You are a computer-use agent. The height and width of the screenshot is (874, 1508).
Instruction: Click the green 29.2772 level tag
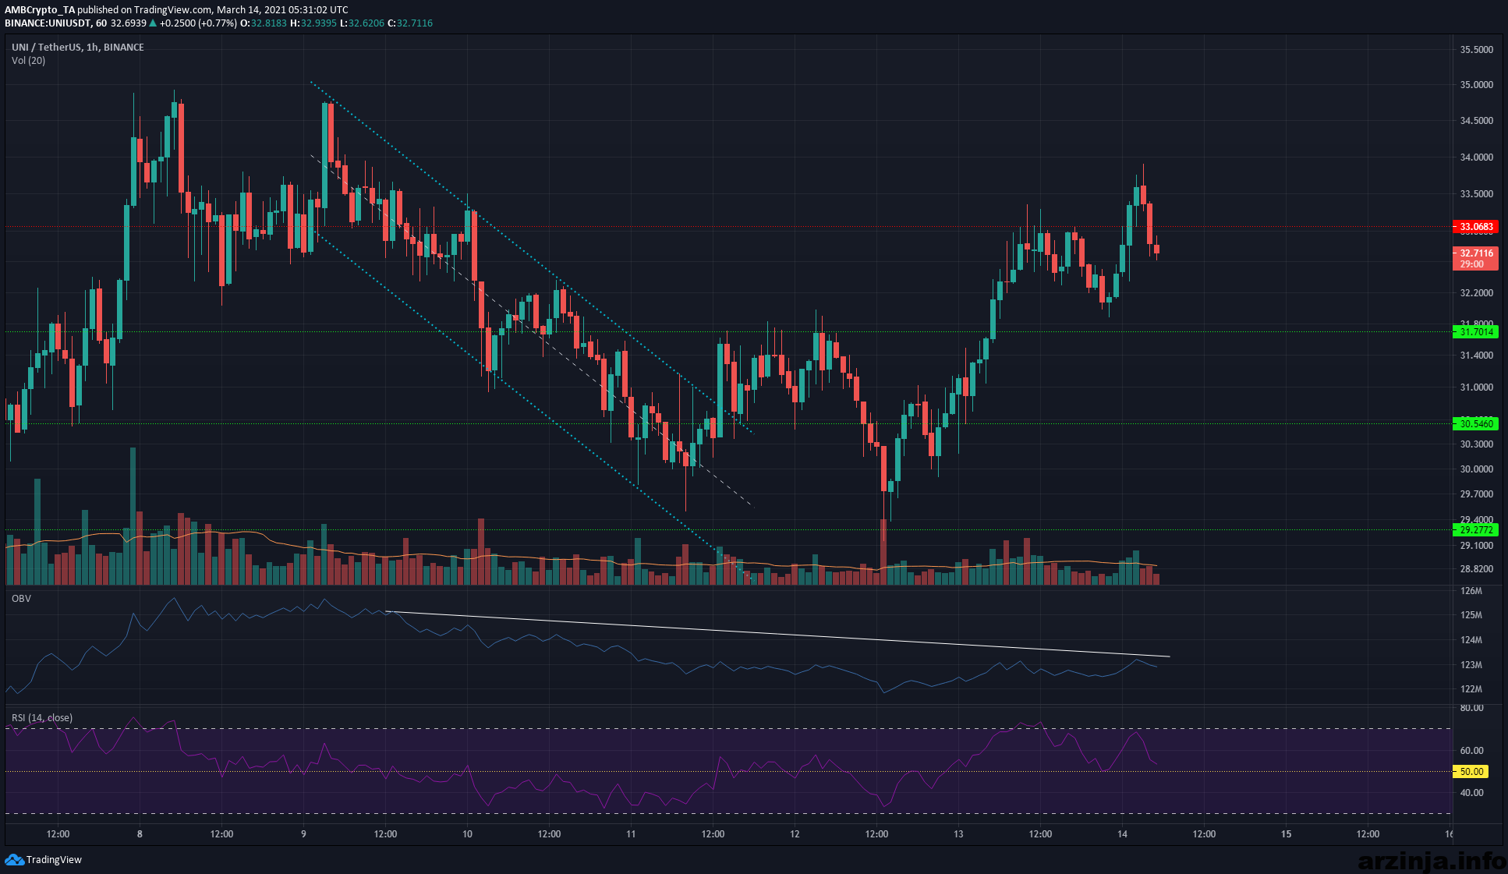[x=1475, y=529]
